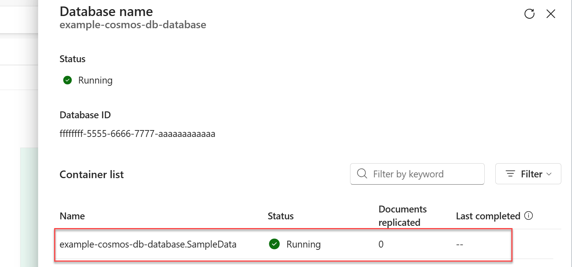The image size is (572, 267).
Task: Click the info icon next to Last completed
Action: [x=529, y=216]
